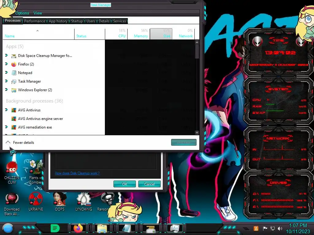Click the Task Manager taskbar button
Viewport: 314px width, 235px height.
click(x=175, y=228)
